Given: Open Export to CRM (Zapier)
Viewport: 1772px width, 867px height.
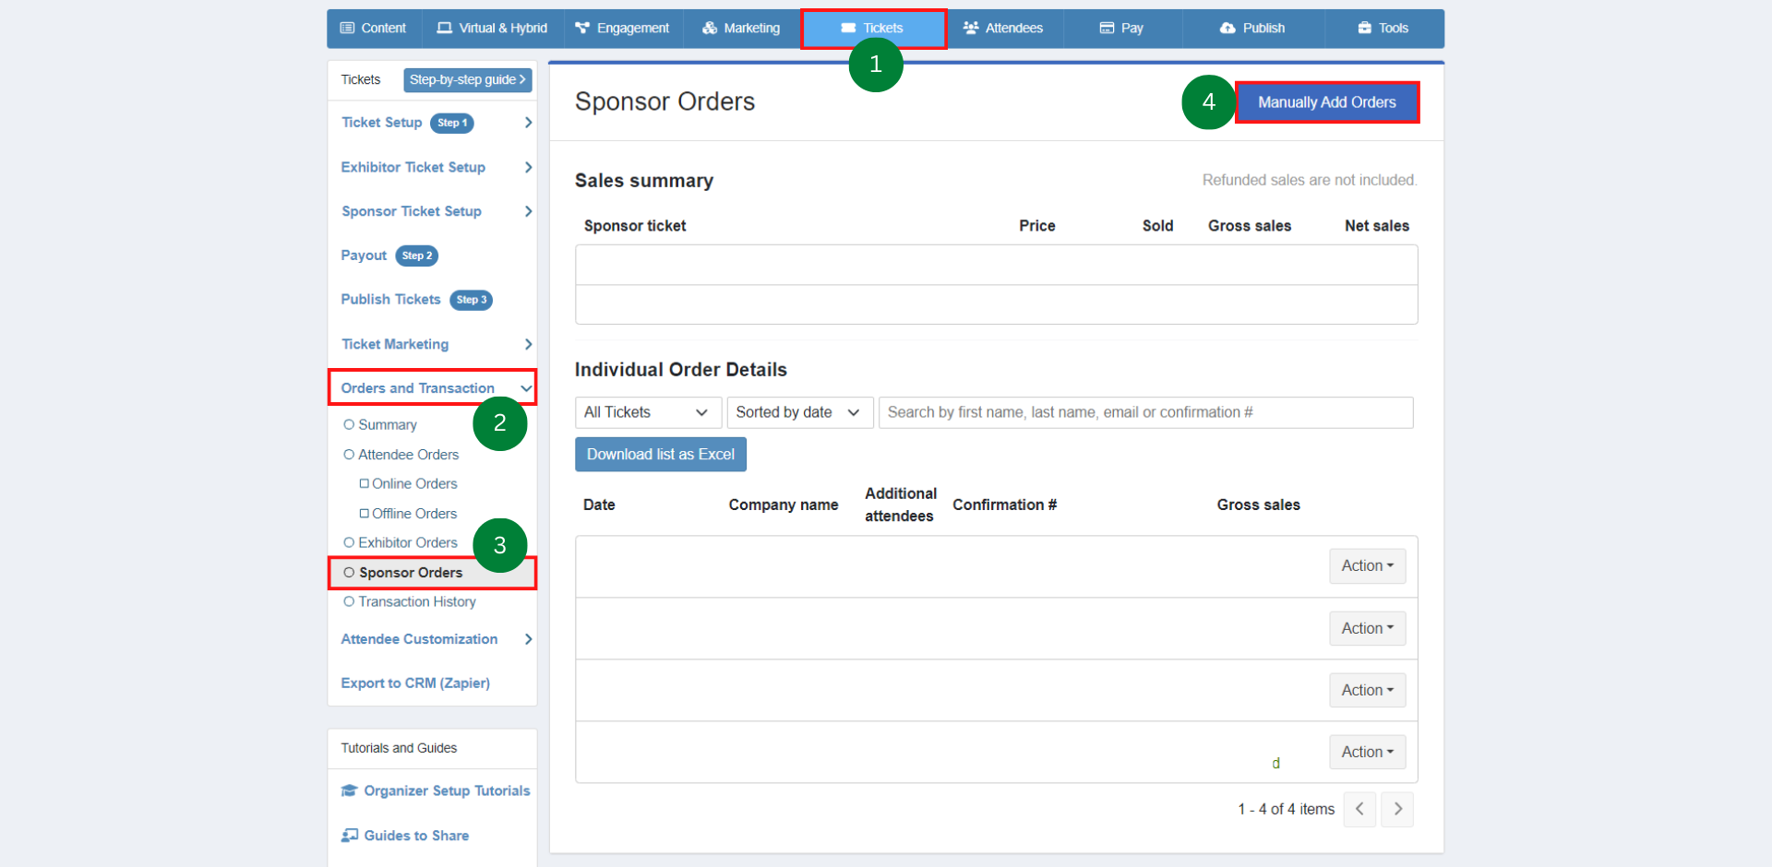Looking at the screenshot, I should [x=415, y=683].
